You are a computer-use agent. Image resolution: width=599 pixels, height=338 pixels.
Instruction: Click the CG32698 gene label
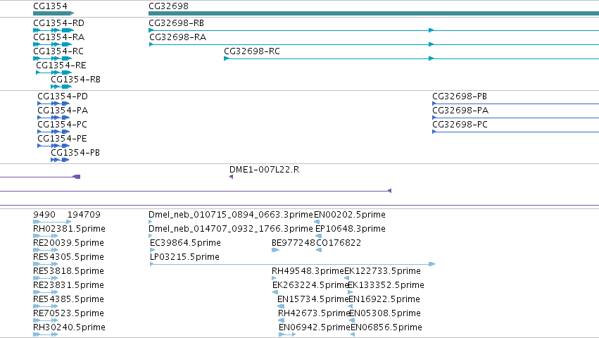click(x=168, y=6)
